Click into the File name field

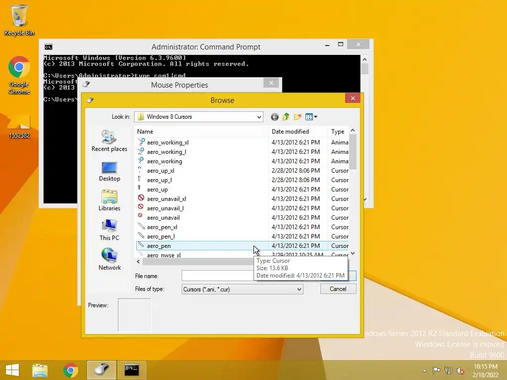[217, 276]
